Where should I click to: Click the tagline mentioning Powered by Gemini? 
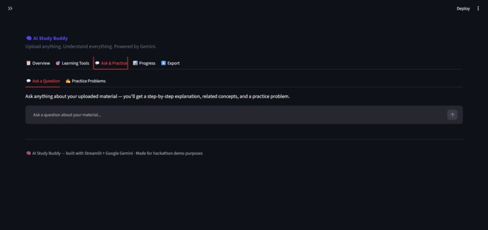coord(91,47)
